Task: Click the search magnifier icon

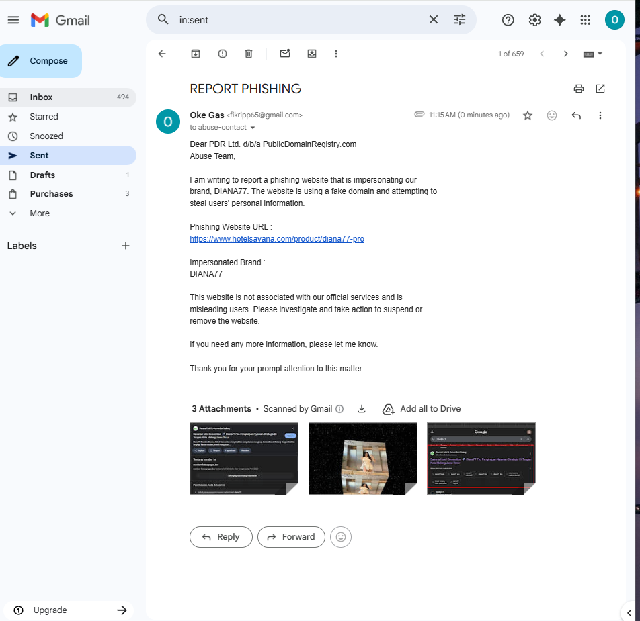Action: 163,19
